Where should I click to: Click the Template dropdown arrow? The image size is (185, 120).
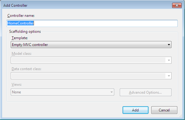tap(169, 45)
